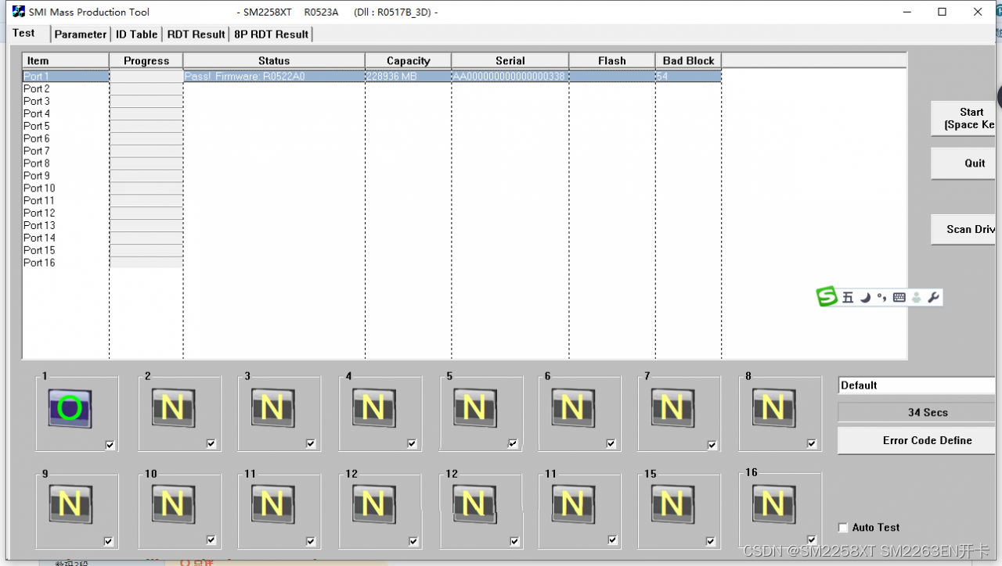Click the Bad Block column header

(689, 61)
